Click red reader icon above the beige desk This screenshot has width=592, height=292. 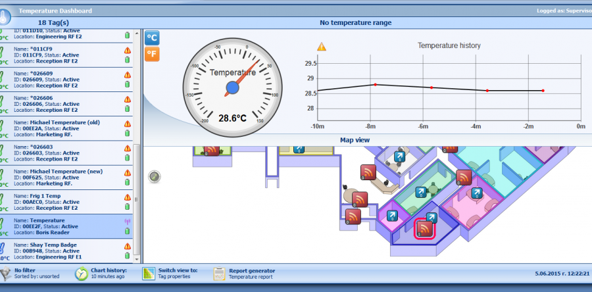[368, 172]
